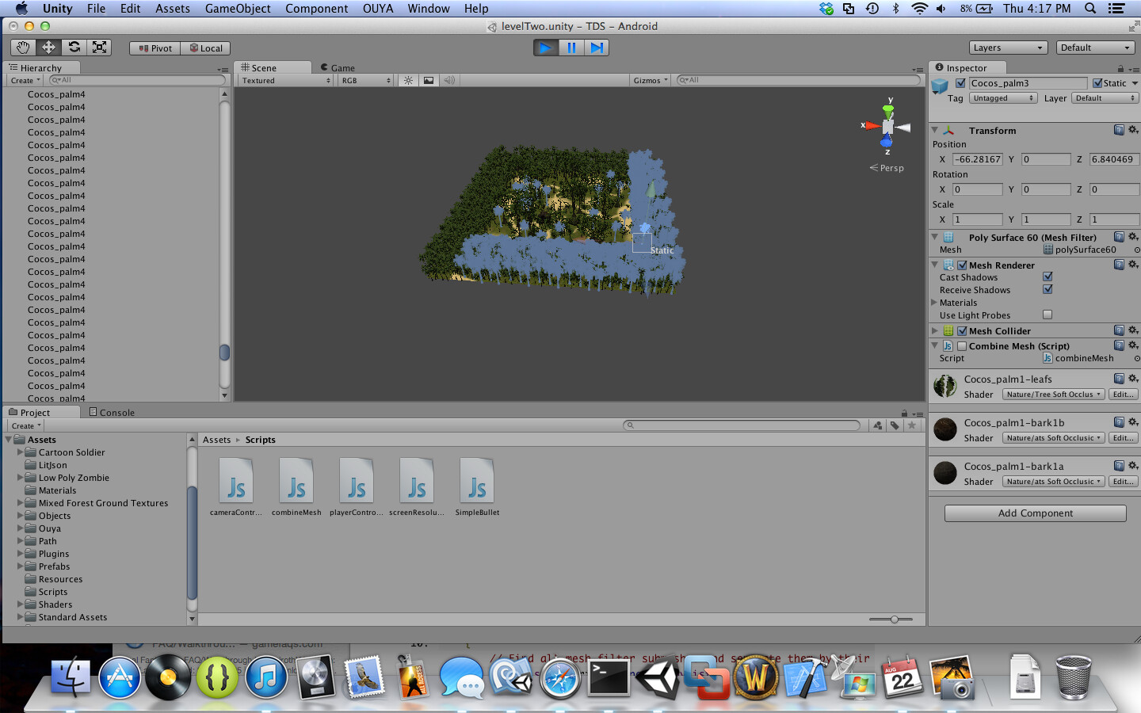Open the Textured shading mode dropdown

[x=284, y=79]
